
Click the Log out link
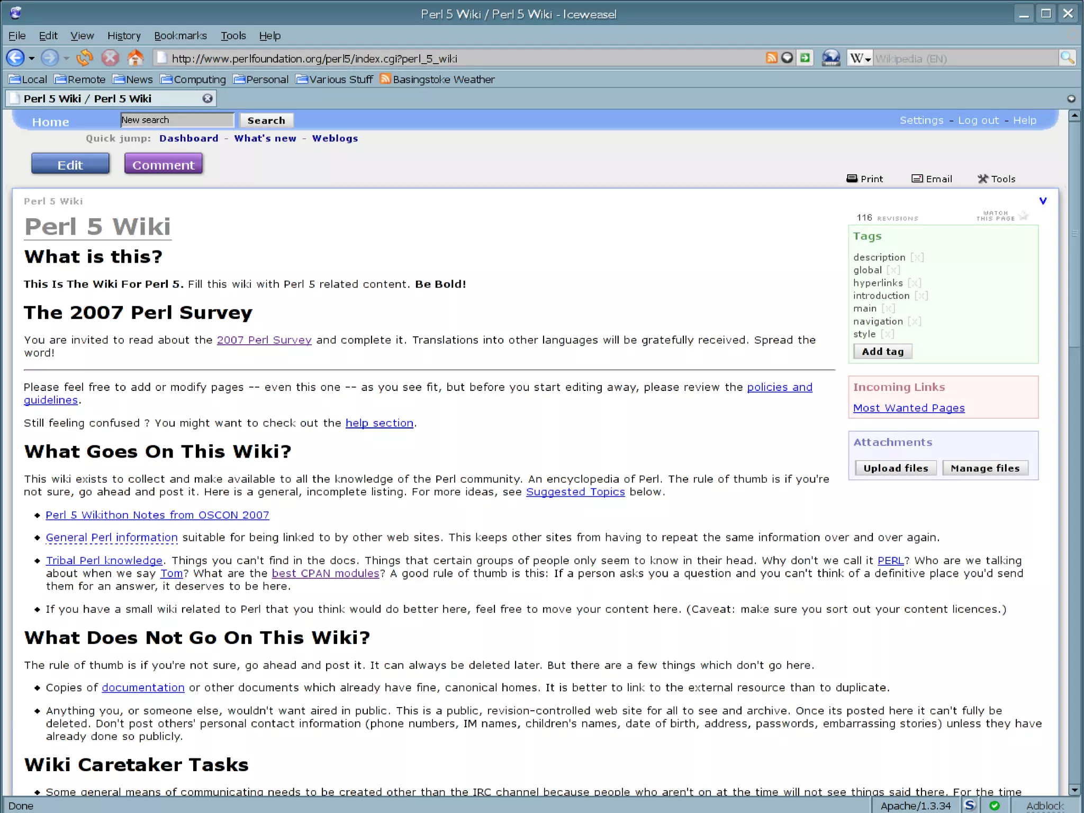978,120
